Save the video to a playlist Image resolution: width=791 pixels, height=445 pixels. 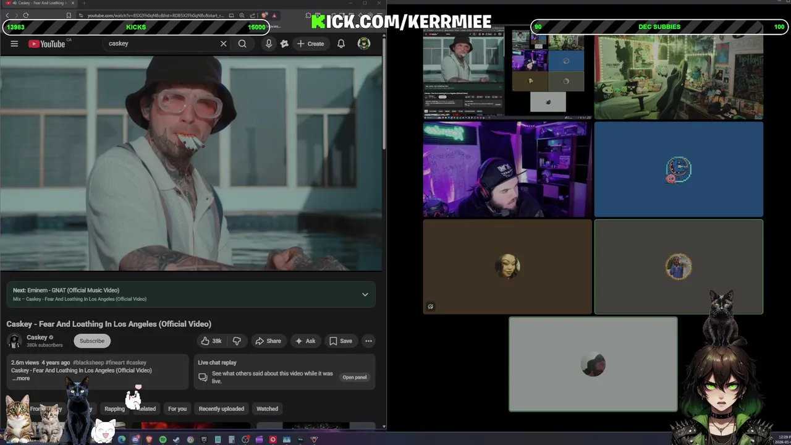[341, 341]
